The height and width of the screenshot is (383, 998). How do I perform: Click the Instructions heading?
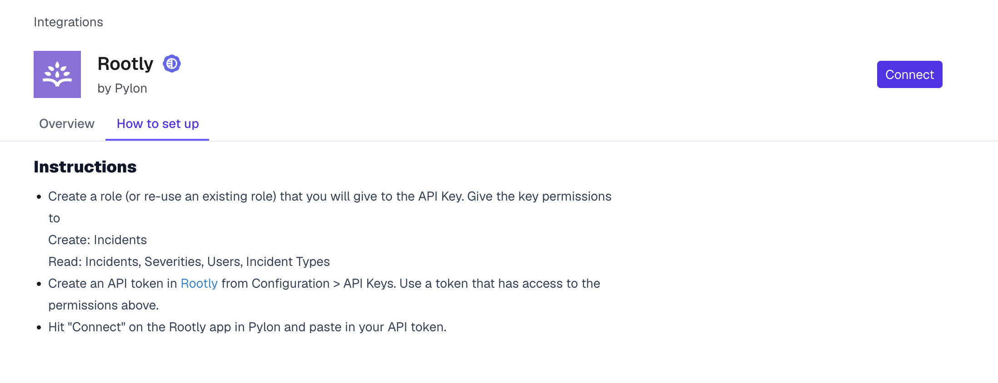[85, 167]
